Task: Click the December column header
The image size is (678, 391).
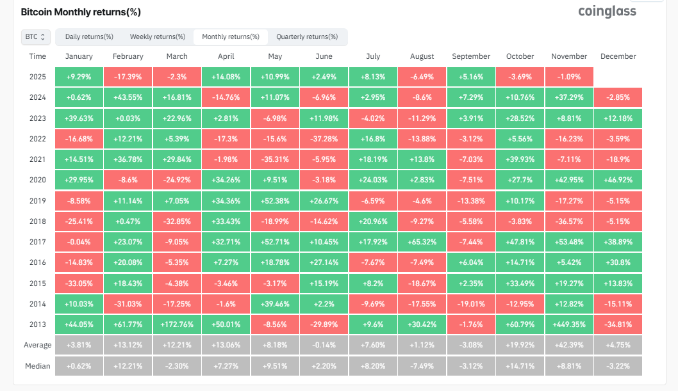Action: (x=618, y=56)
